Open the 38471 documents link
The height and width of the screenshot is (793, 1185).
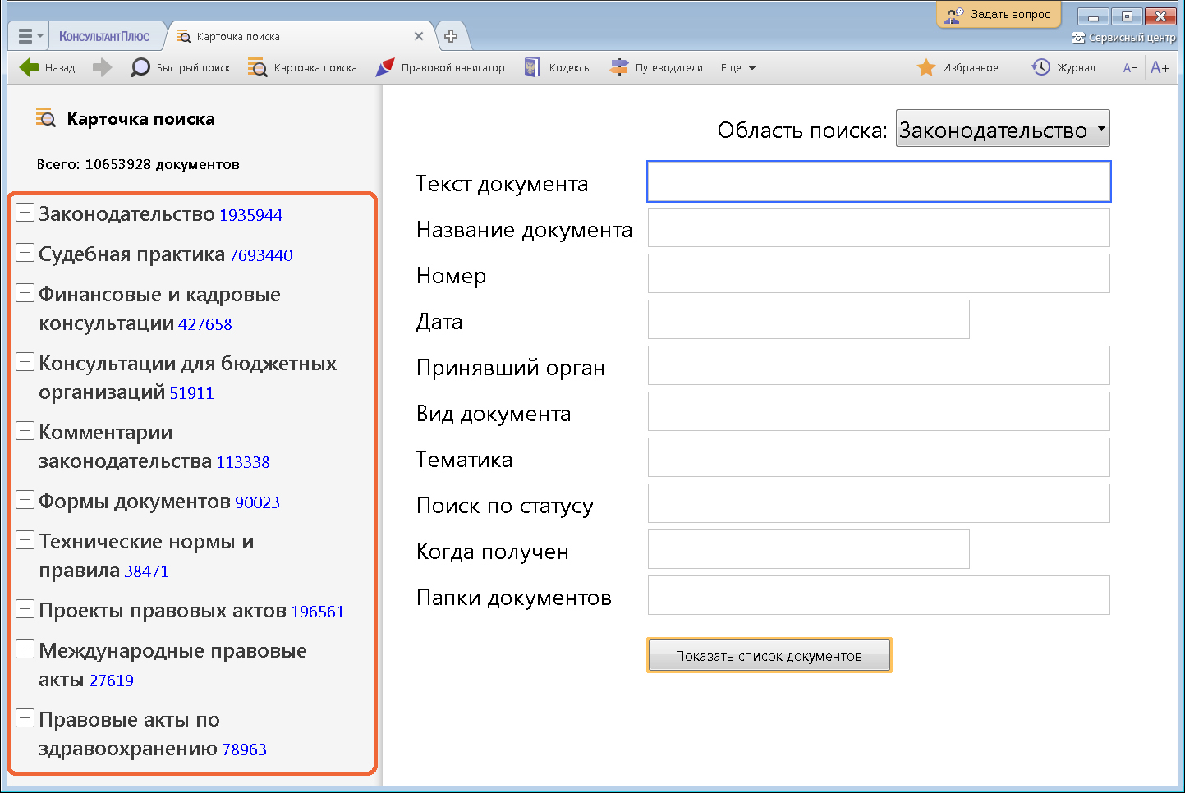[146, 571]
